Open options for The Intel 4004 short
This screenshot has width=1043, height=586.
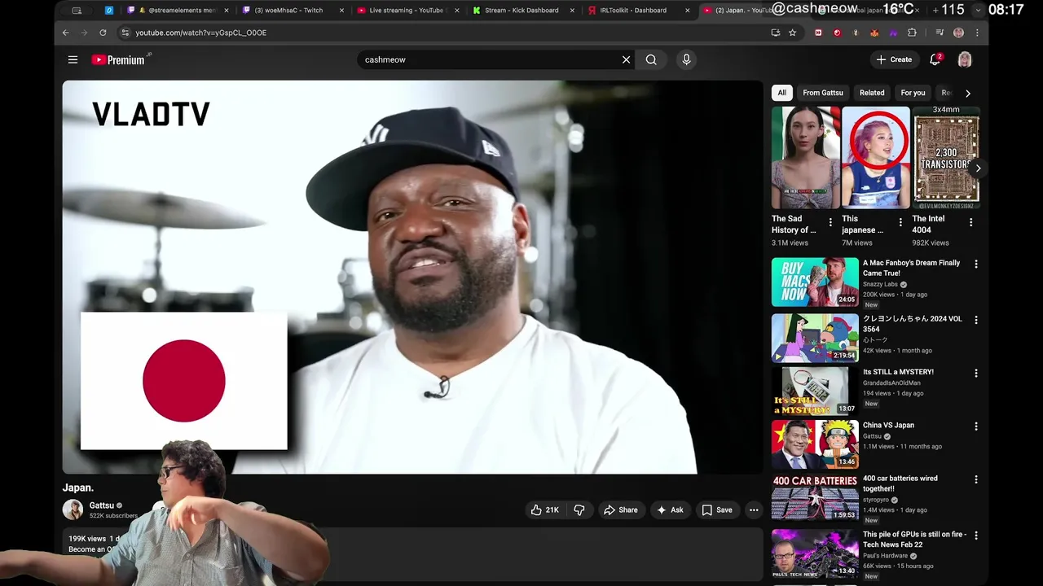[970, 222]
